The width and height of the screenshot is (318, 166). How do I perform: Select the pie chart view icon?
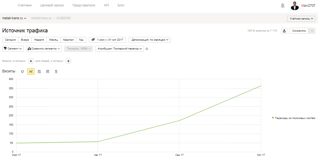[22, 71]
